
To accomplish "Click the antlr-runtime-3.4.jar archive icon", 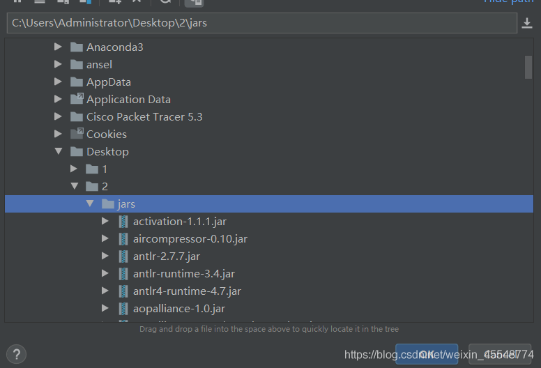I will pos(123,274).
